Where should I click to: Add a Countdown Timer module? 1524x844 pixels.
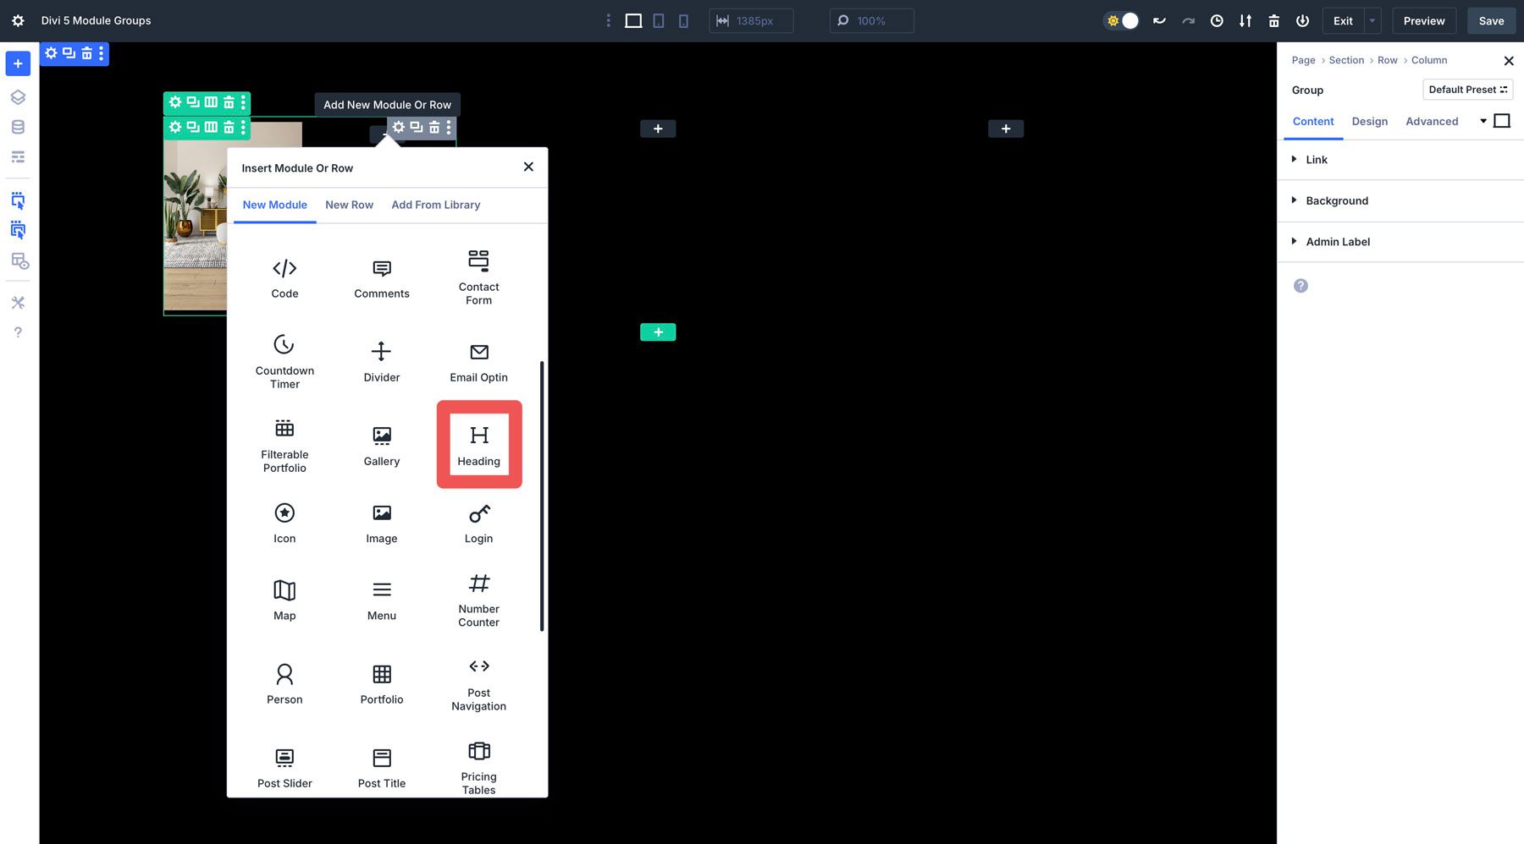(x=284, y=359)
